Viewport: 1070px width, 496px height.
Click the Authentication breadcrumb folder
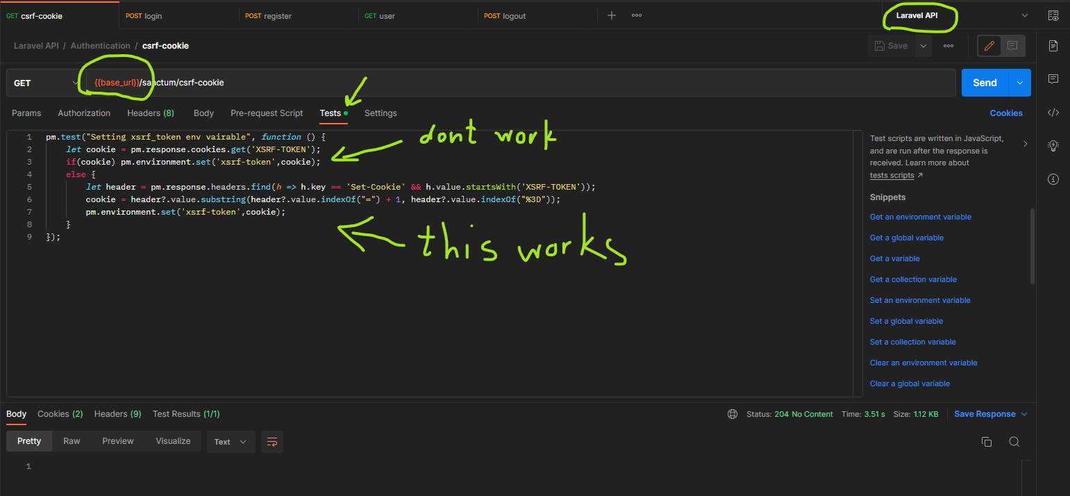point(101,46)
